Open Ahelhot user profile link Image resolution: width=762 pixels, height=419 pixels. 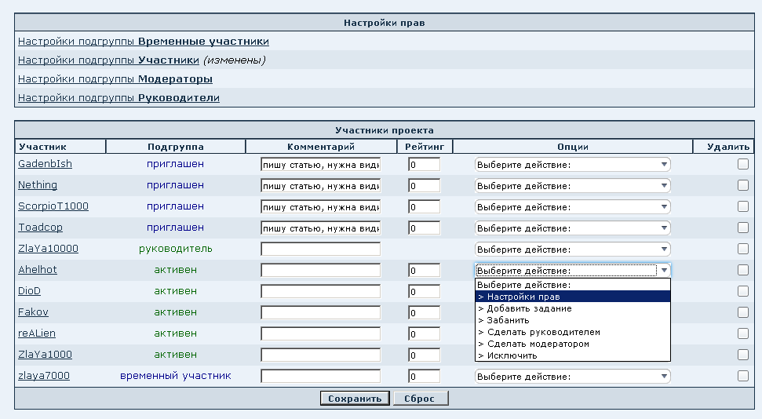(x=38, y=270)
